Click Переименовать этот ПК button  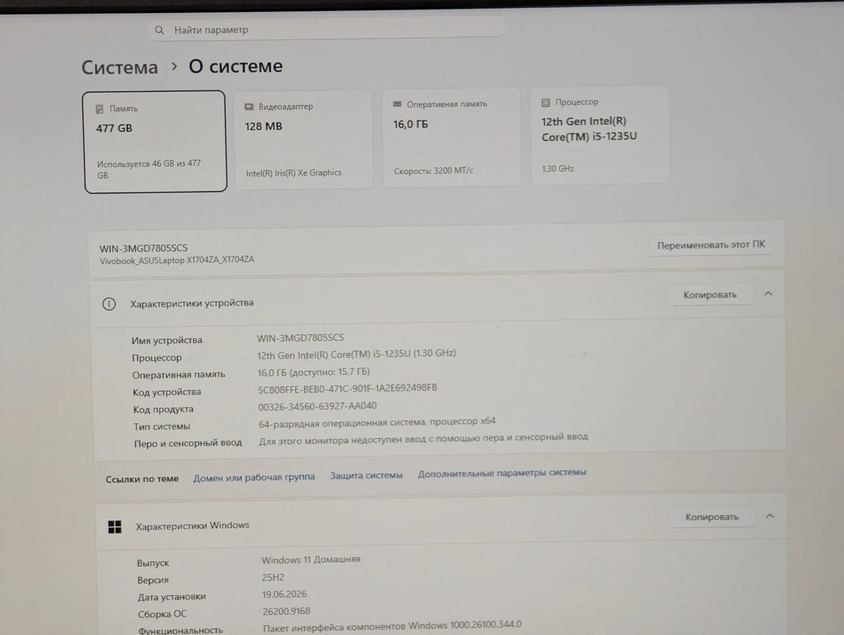pos(711,245)
